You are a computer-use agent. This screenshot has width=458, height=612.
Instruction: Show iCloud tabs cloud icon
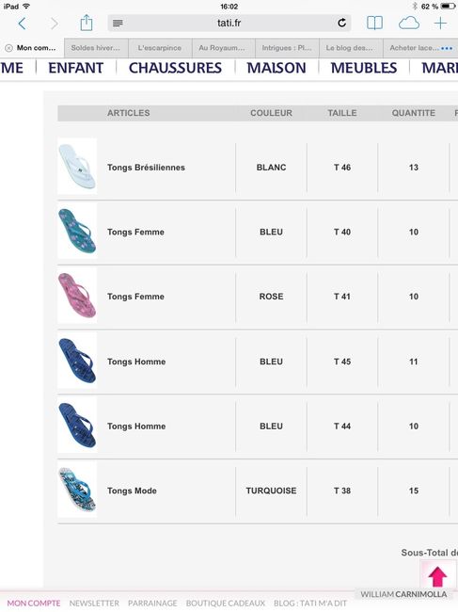pos(409,24)
